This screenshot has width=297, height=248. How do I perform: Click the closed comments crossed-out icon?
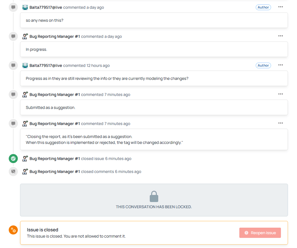pos(13,171)
